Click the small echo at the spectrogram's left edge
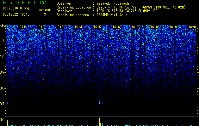The height and width of the screenshot is (126, 199). (8, 103)
